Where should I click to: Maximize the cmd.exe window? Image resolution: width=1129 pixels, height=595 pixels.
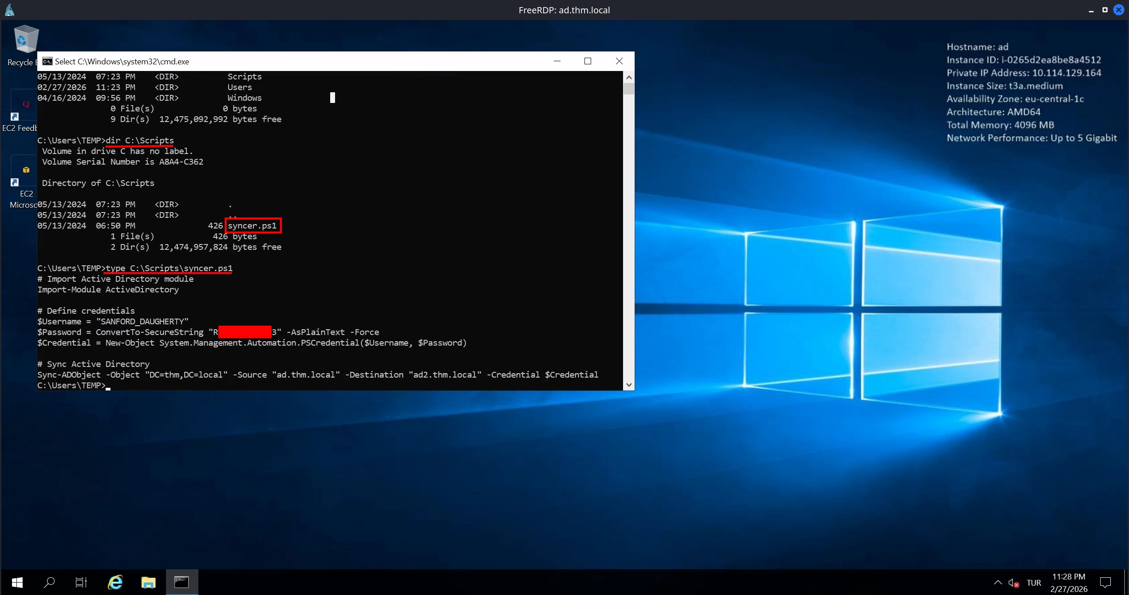pyautogui.click(x=588, y=61)
